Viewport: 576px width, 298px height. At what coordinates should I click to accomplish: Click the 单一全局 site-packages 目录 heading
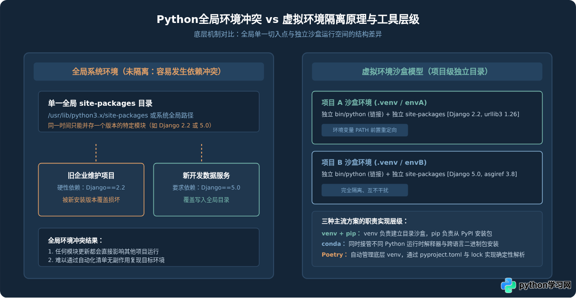tap(100, 104)
